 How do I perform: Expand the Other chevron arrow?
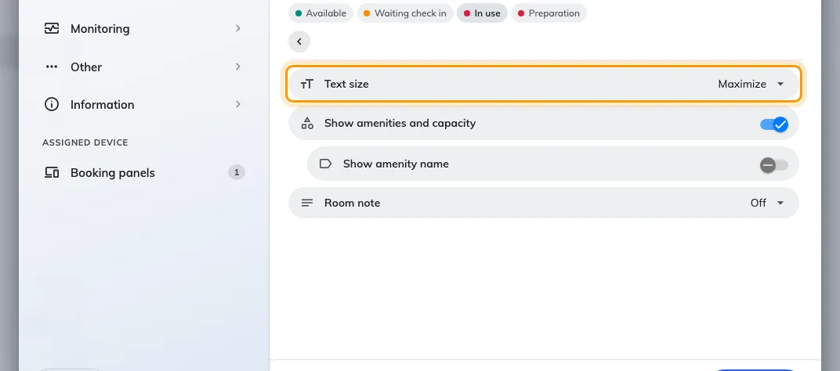[238, 67]
